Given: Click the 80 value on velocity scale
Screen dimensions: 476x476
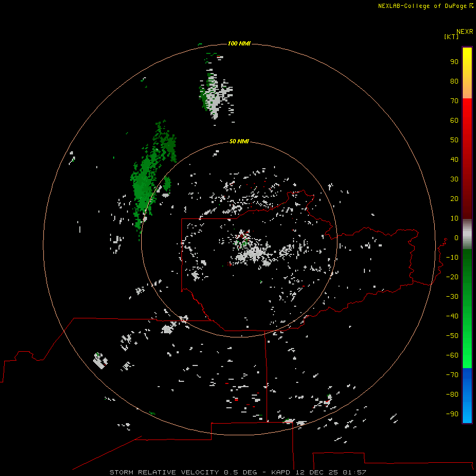Looking at the screenshot, I should pos(454,81).
